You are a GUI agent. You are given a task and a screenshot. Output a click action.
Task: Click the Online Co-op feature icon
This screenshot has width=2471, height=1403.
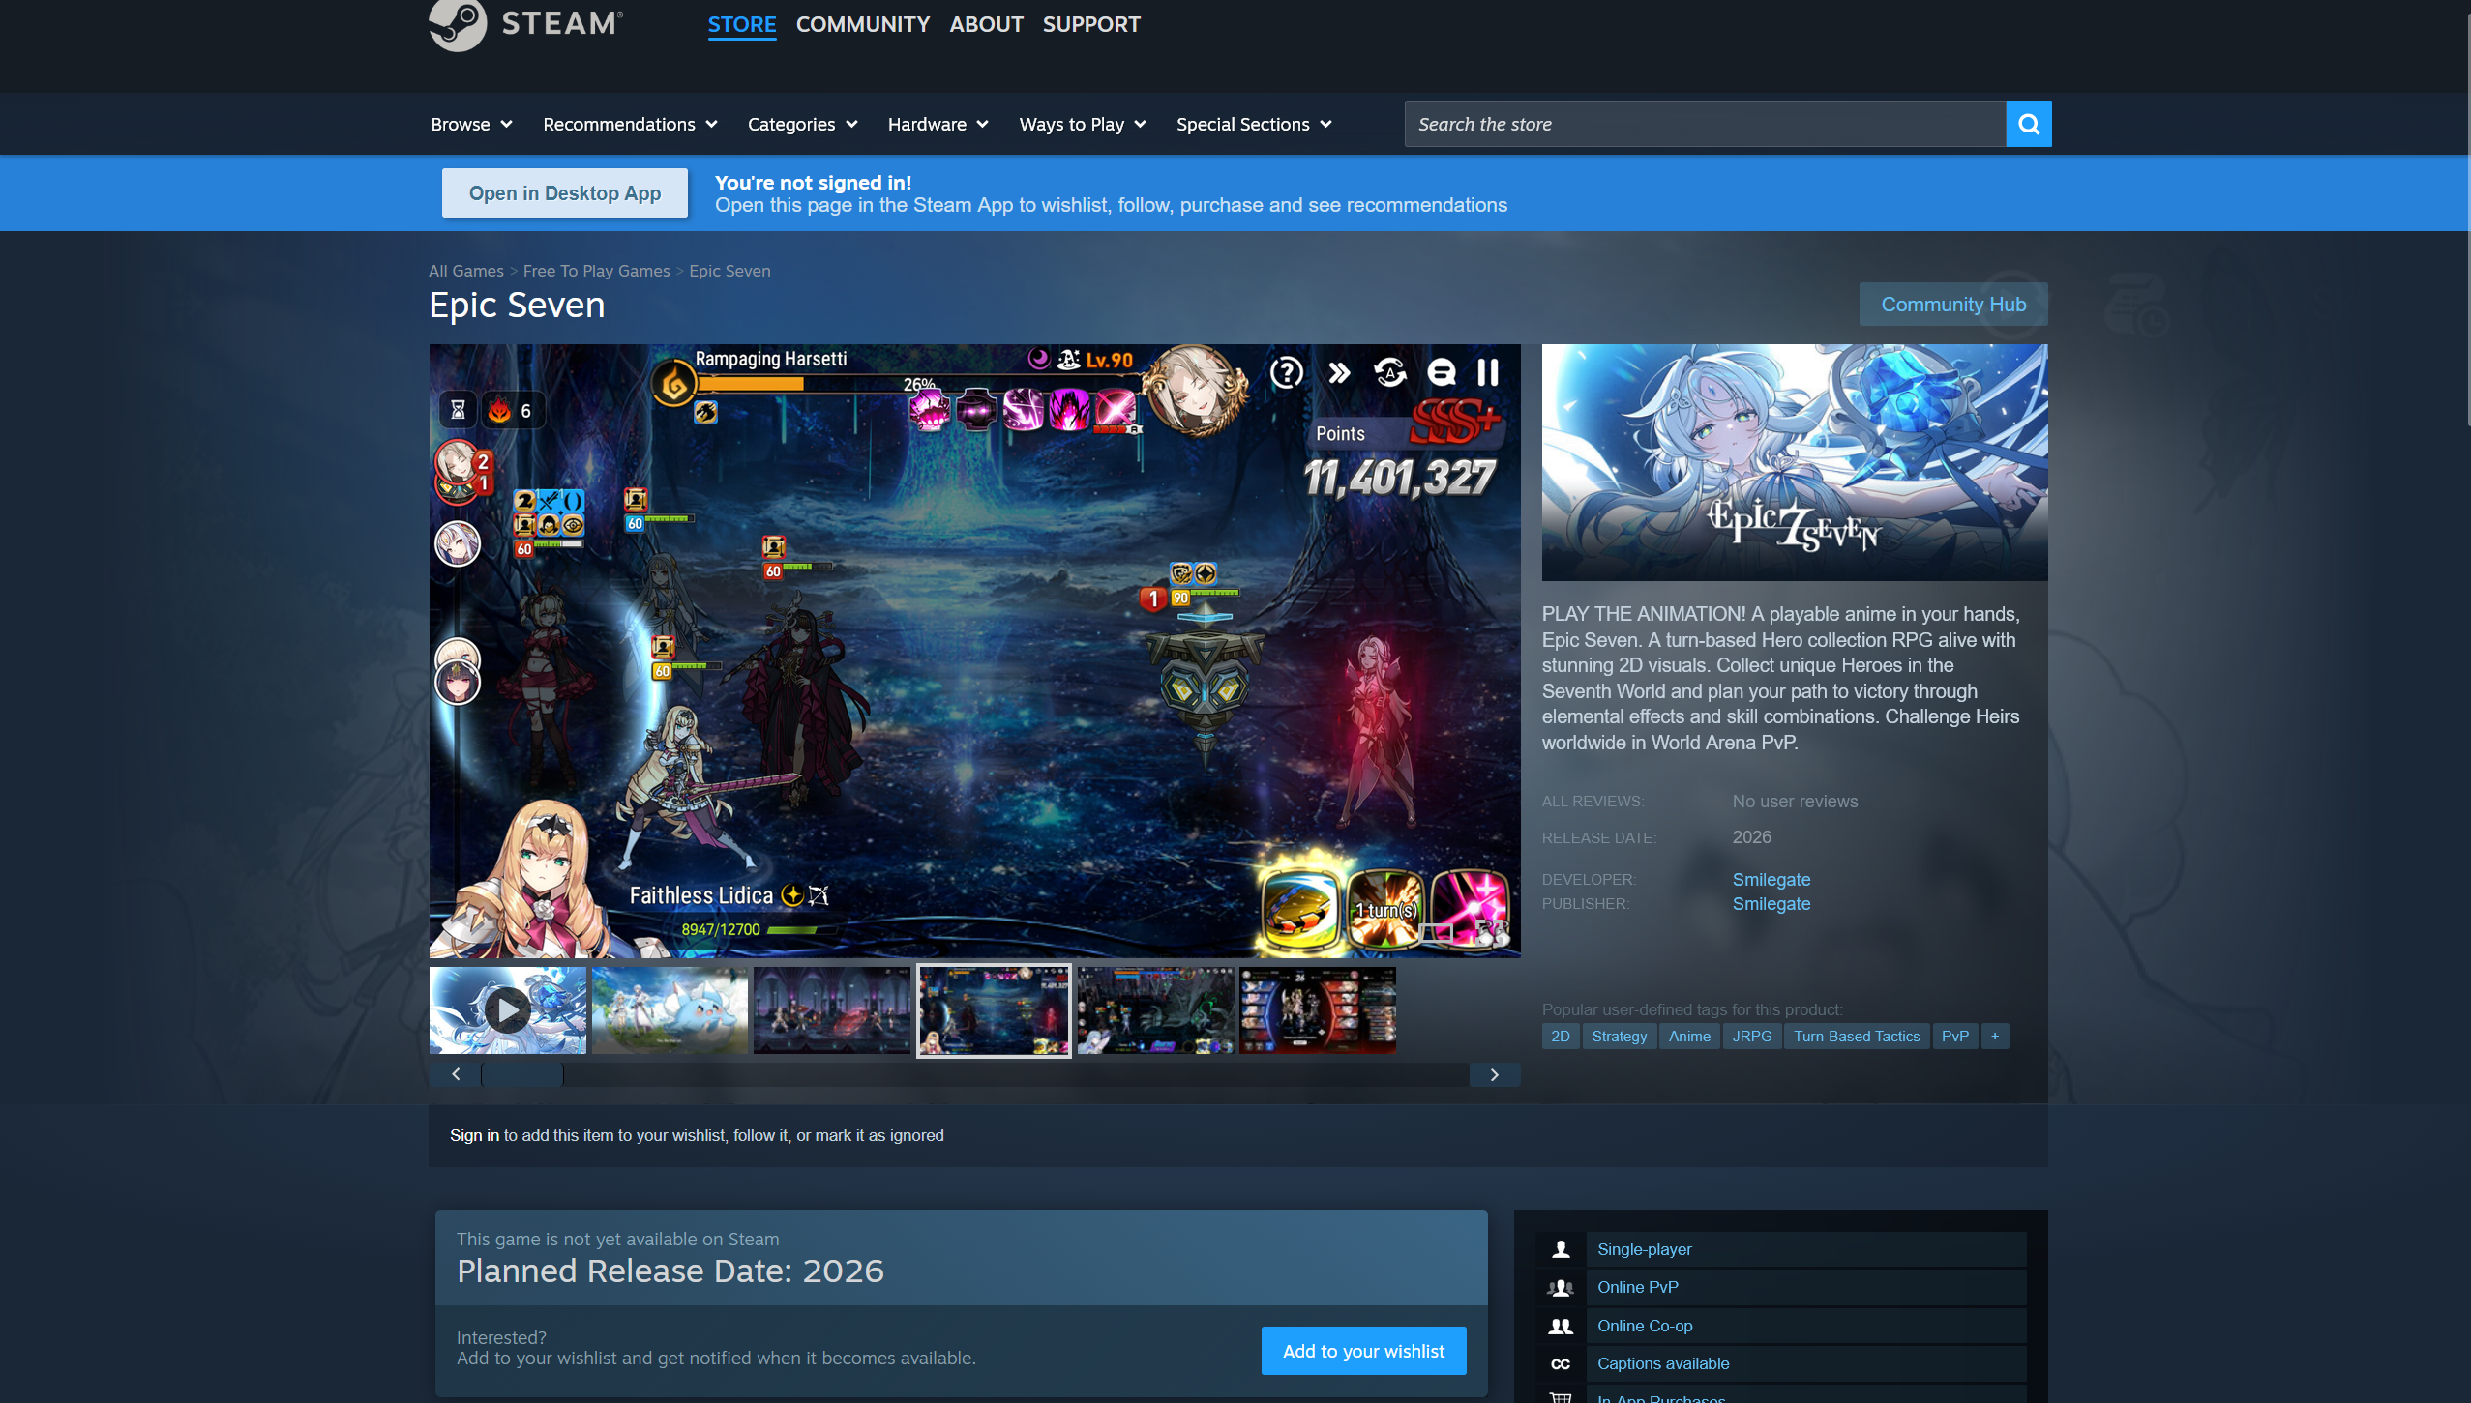tap(1560, 1326)
